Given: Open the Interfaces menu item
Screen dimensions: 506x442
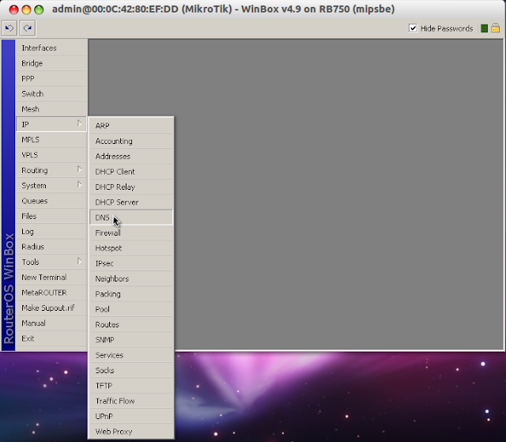Looking at the screenshot, I should point(51,47).
